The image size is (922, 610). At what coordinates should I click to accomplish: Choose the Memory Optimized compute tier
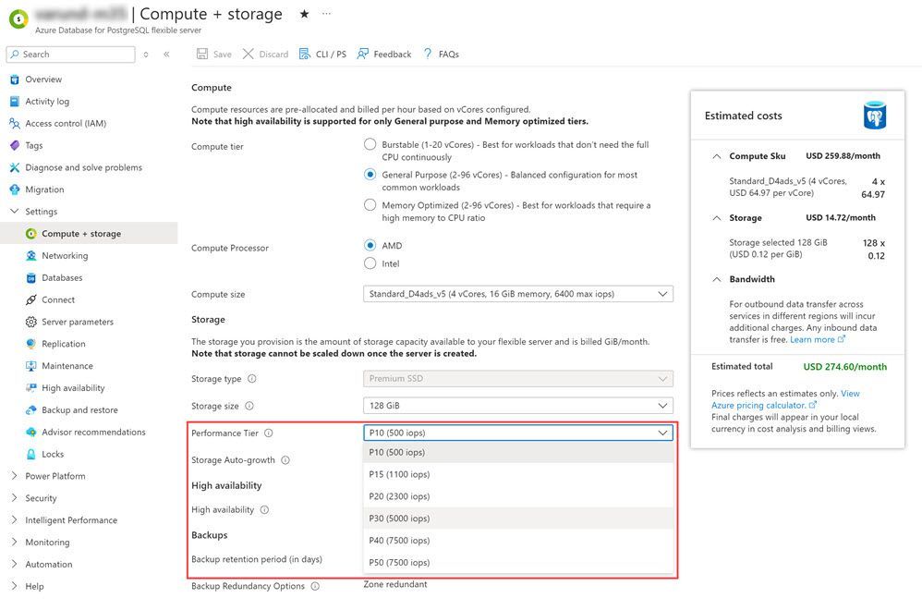pyautogui.click(x=370, y=205)
